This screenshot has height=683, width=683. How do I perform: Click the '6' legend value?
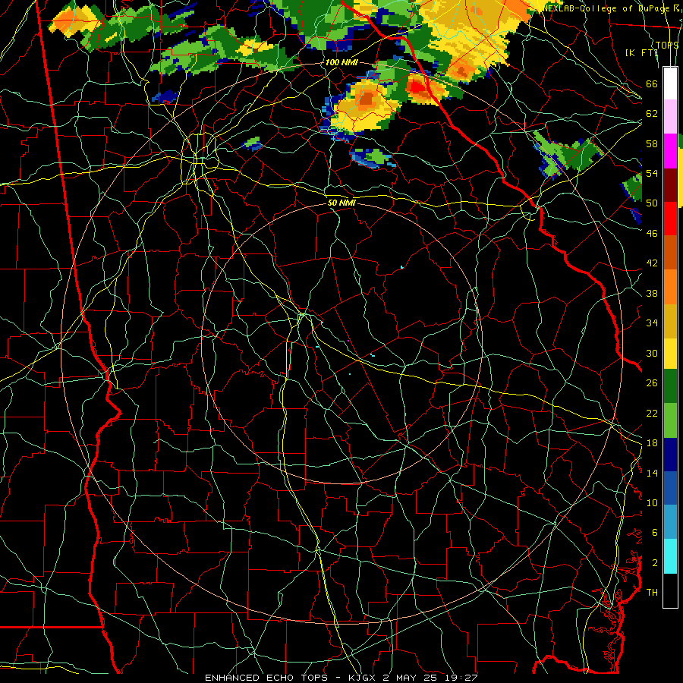(654, 533)
